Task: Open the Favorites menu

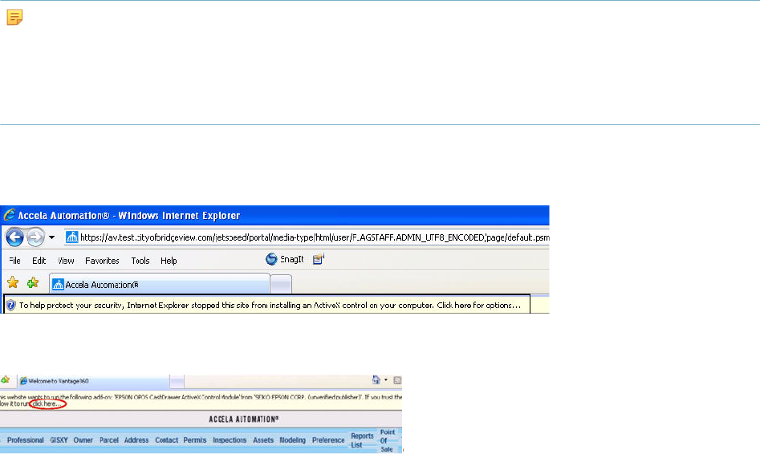Action: 102,261
